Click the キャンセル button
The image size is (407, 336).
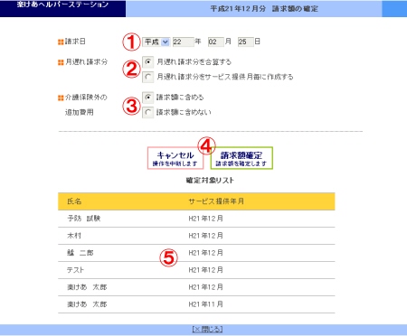click(175, 158)
